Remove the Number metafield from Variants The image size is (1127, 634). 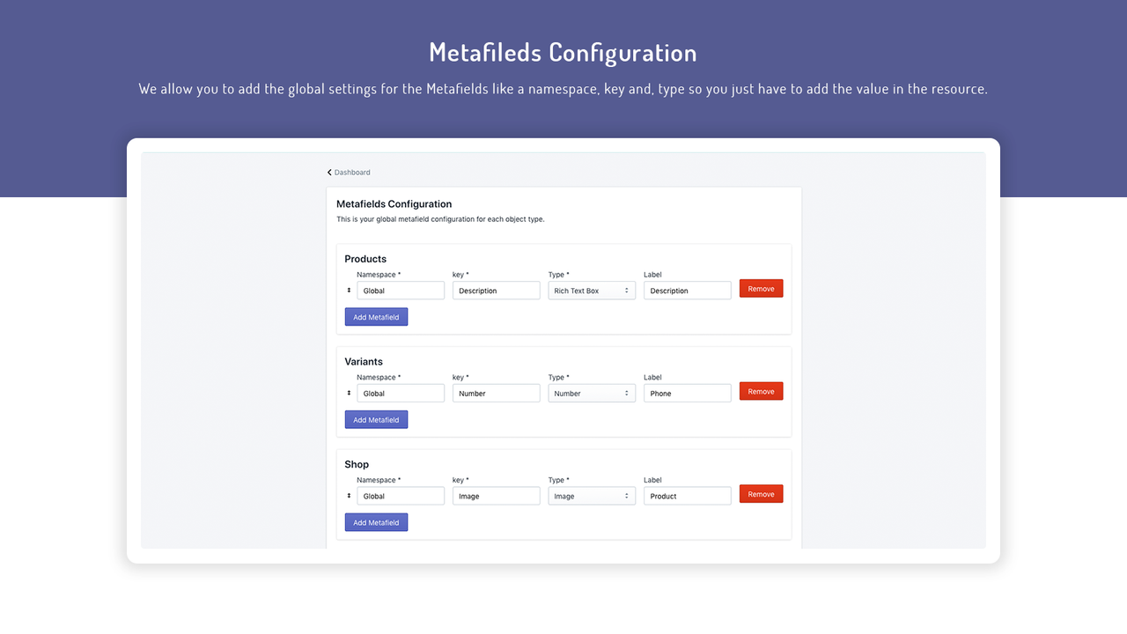[760, 391]
